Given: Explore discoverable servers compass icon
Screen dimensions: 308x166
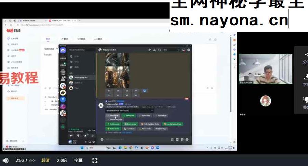Looking at the screenshot, I should (x=63, y=127).
